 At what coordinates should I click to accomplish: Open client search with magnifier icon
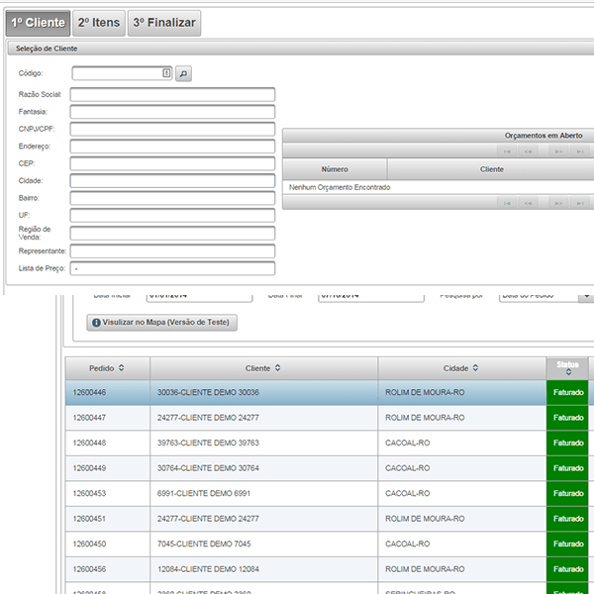[x=183, y=73]
